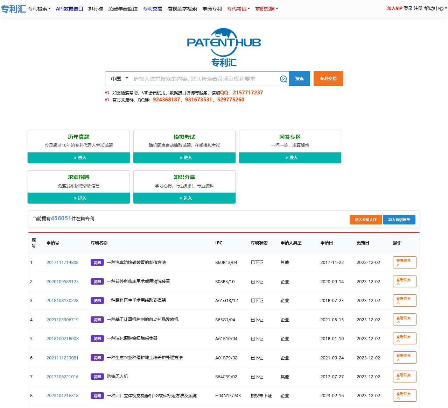Open the API数据接口 menu item
This screenshot has height=408, width=448.
pos(70,9)
